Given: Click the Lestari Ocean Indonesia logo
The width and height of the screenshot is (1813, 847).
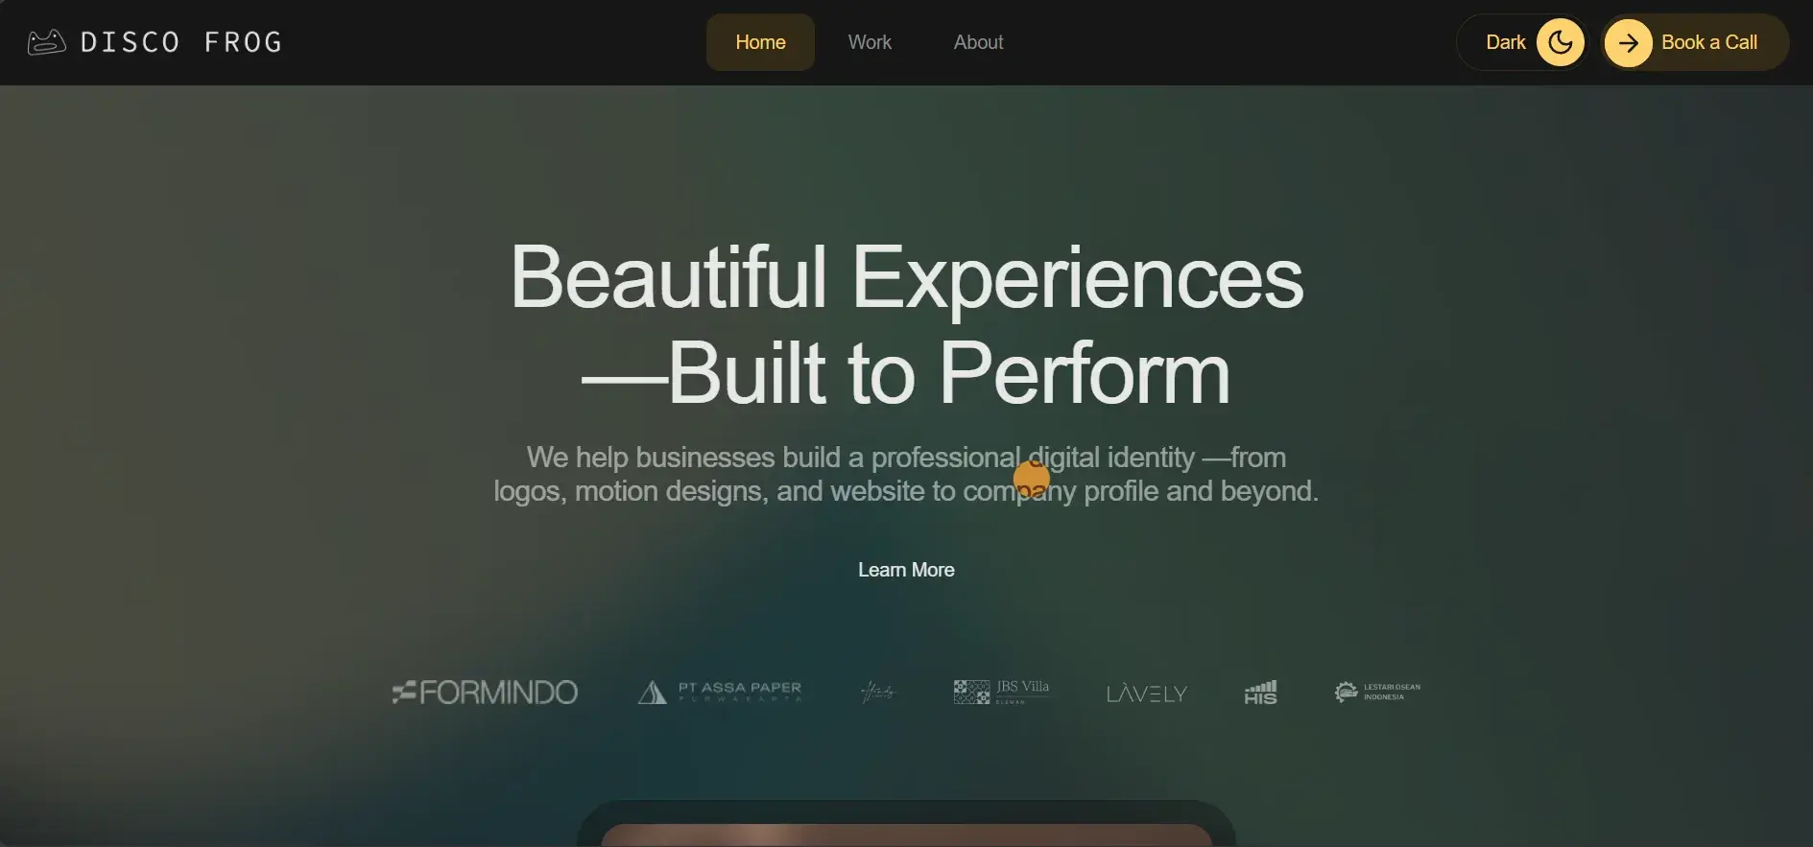Looking at the screenshot, I should point(1377,692).
